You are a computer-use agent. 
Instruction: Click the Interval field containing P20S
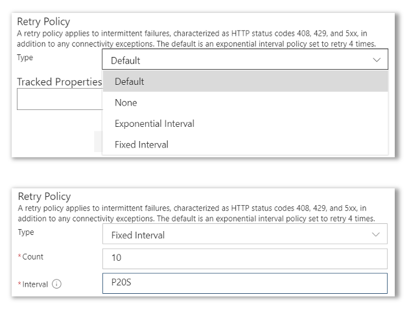pos(245,283)
